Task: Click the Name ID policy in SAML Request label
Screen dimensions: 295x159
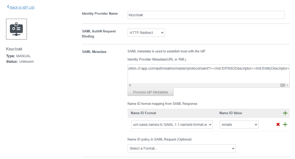Action: coord(160,139)
